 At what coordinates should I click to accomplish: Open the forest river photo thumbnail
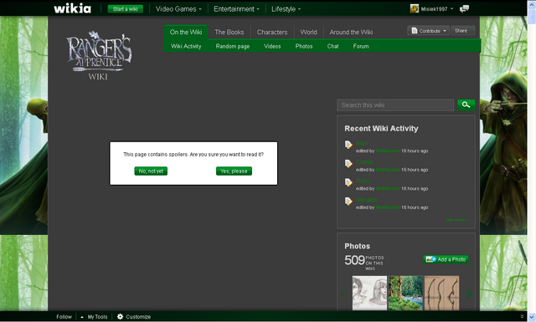pos(405,293)
